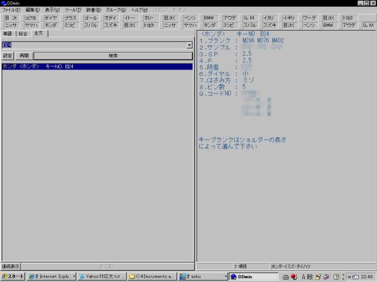Click the 再開 button

24,56
